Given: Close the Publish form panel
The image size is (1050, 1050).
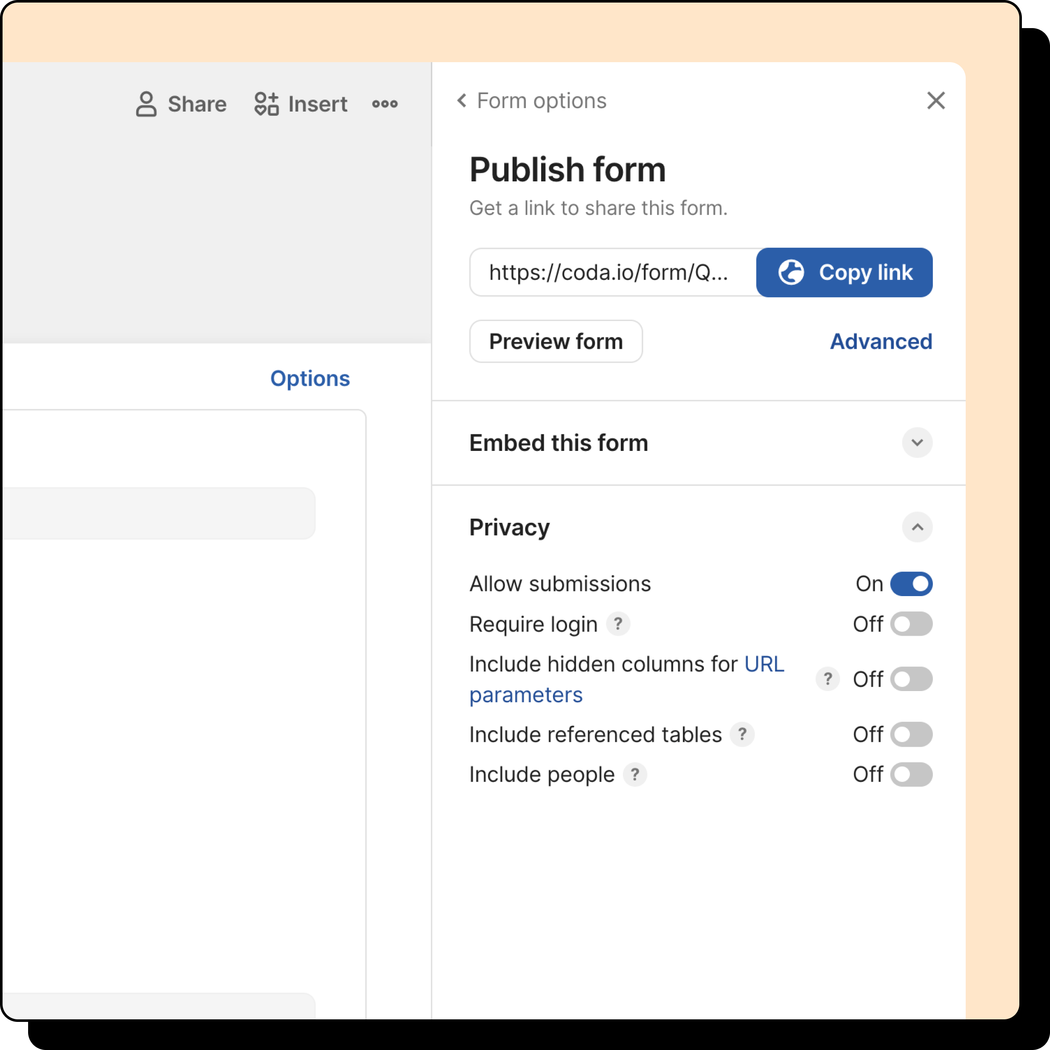Looking at the screenshot, I should pyautogui.click(x=935, y=100).
